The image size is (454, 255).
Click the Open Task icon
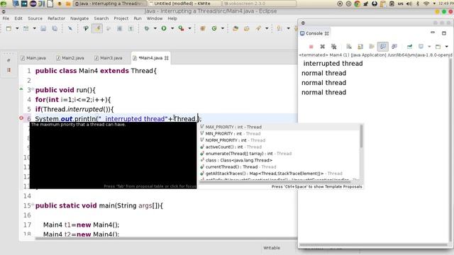pos(247,28)
